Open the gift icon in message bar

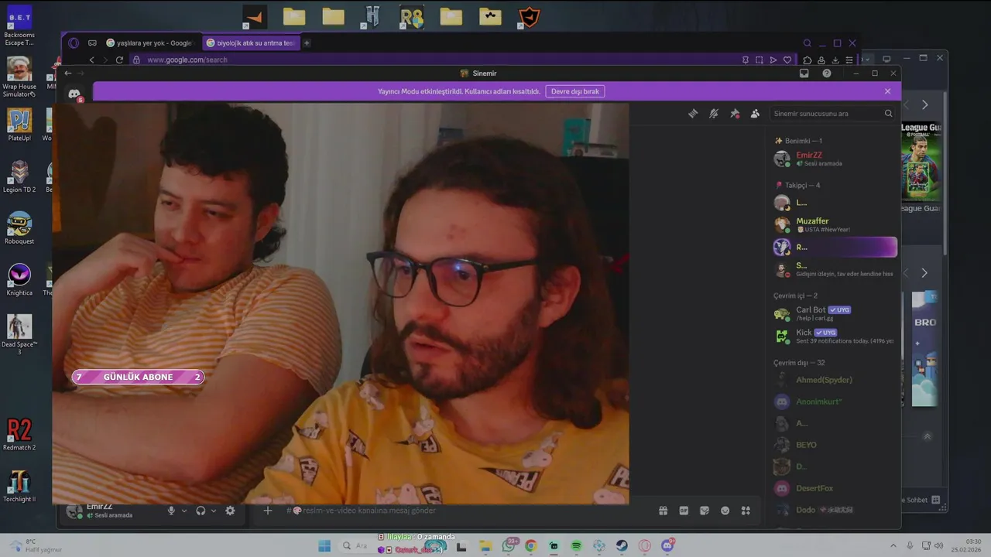point(664,511)
